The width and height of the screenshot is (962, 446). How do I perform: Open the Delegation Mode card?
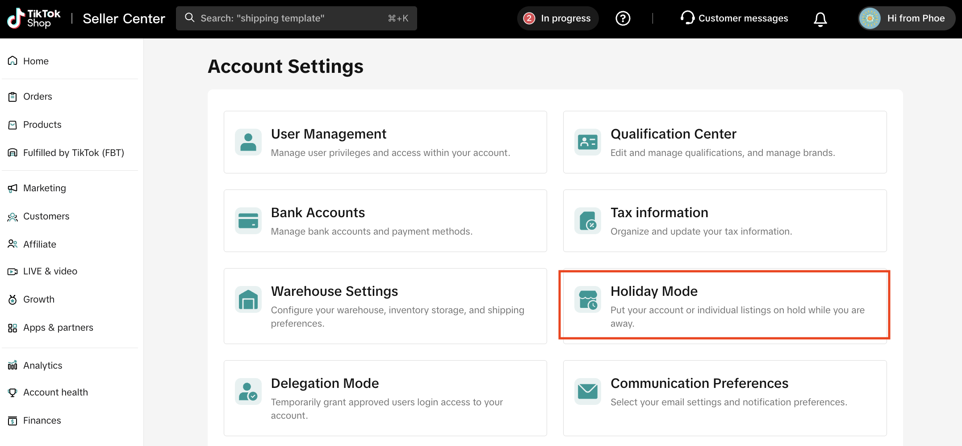tap(385, 398)
